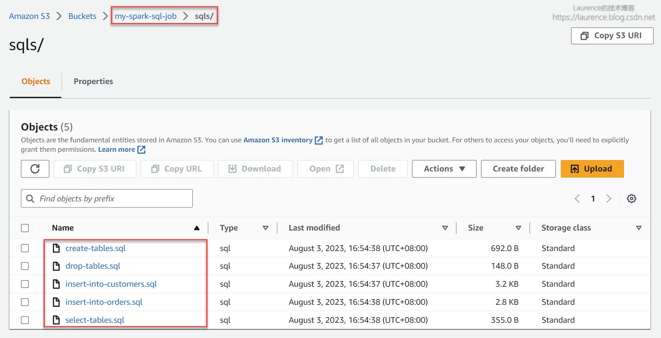Switch to the Objects tab
The width and height of the screenshot is (661, 338).
36,81
